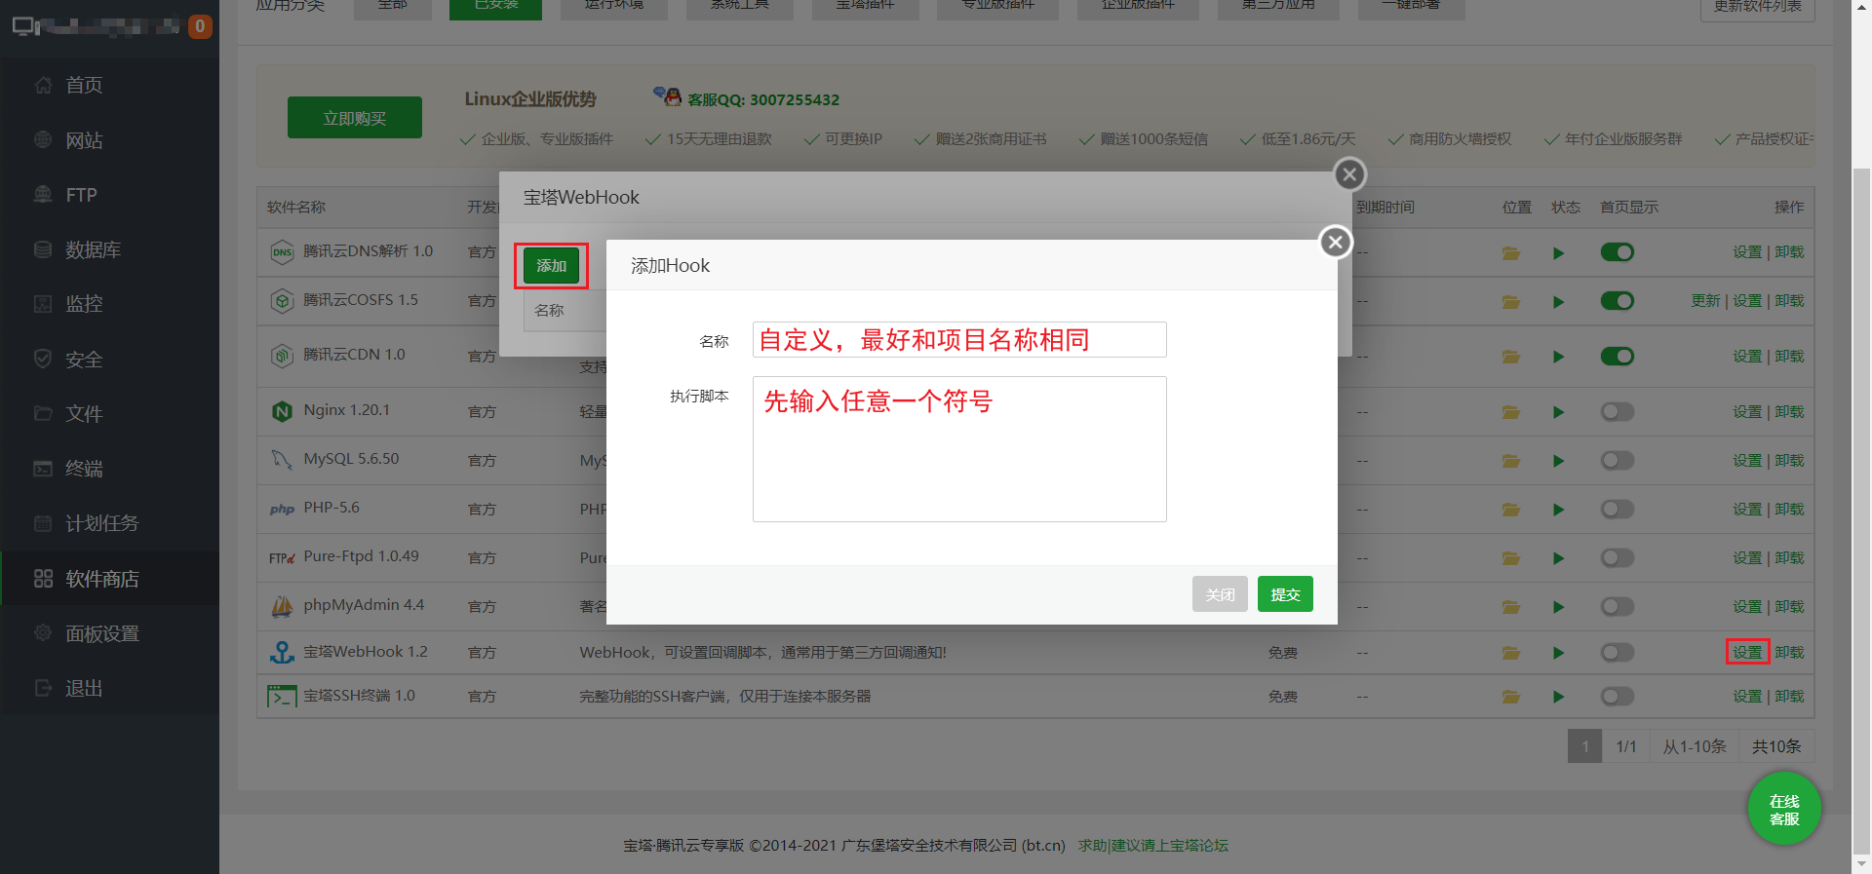Open 设置 for 宝塔WebHook
The image size is (1872, 874).
(x=1747, y=653)
